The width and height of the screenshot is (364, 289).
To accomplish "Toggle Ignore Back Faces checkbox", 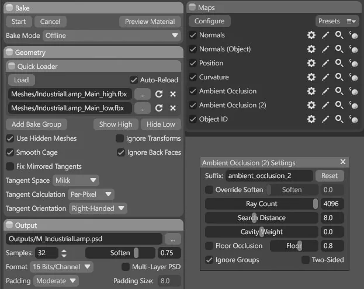I will click(x=121, y=152).
